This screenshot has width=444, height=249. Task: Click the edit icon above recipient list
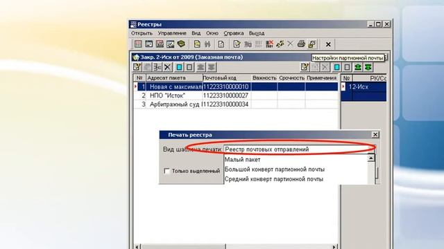point(137,67)
